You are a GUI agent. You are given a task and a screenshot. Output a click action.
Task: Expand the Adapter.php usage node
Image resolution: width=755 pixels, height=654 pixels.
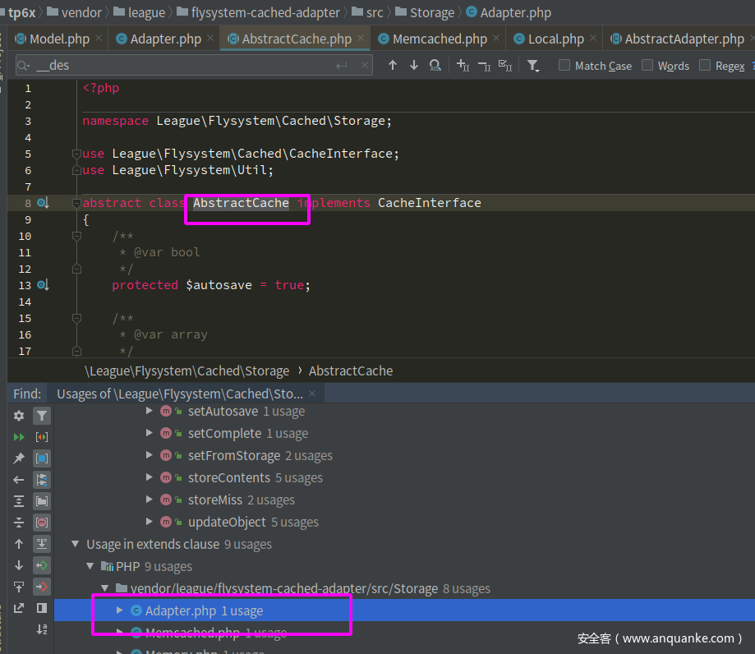tap(119, 610)
